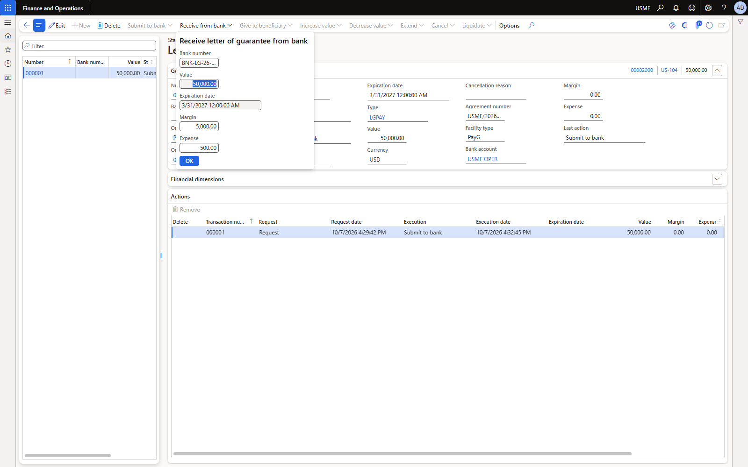The height and width of the screenshot is (467, 748).
Task: Go back using the arrow icon
Action: 27,25
